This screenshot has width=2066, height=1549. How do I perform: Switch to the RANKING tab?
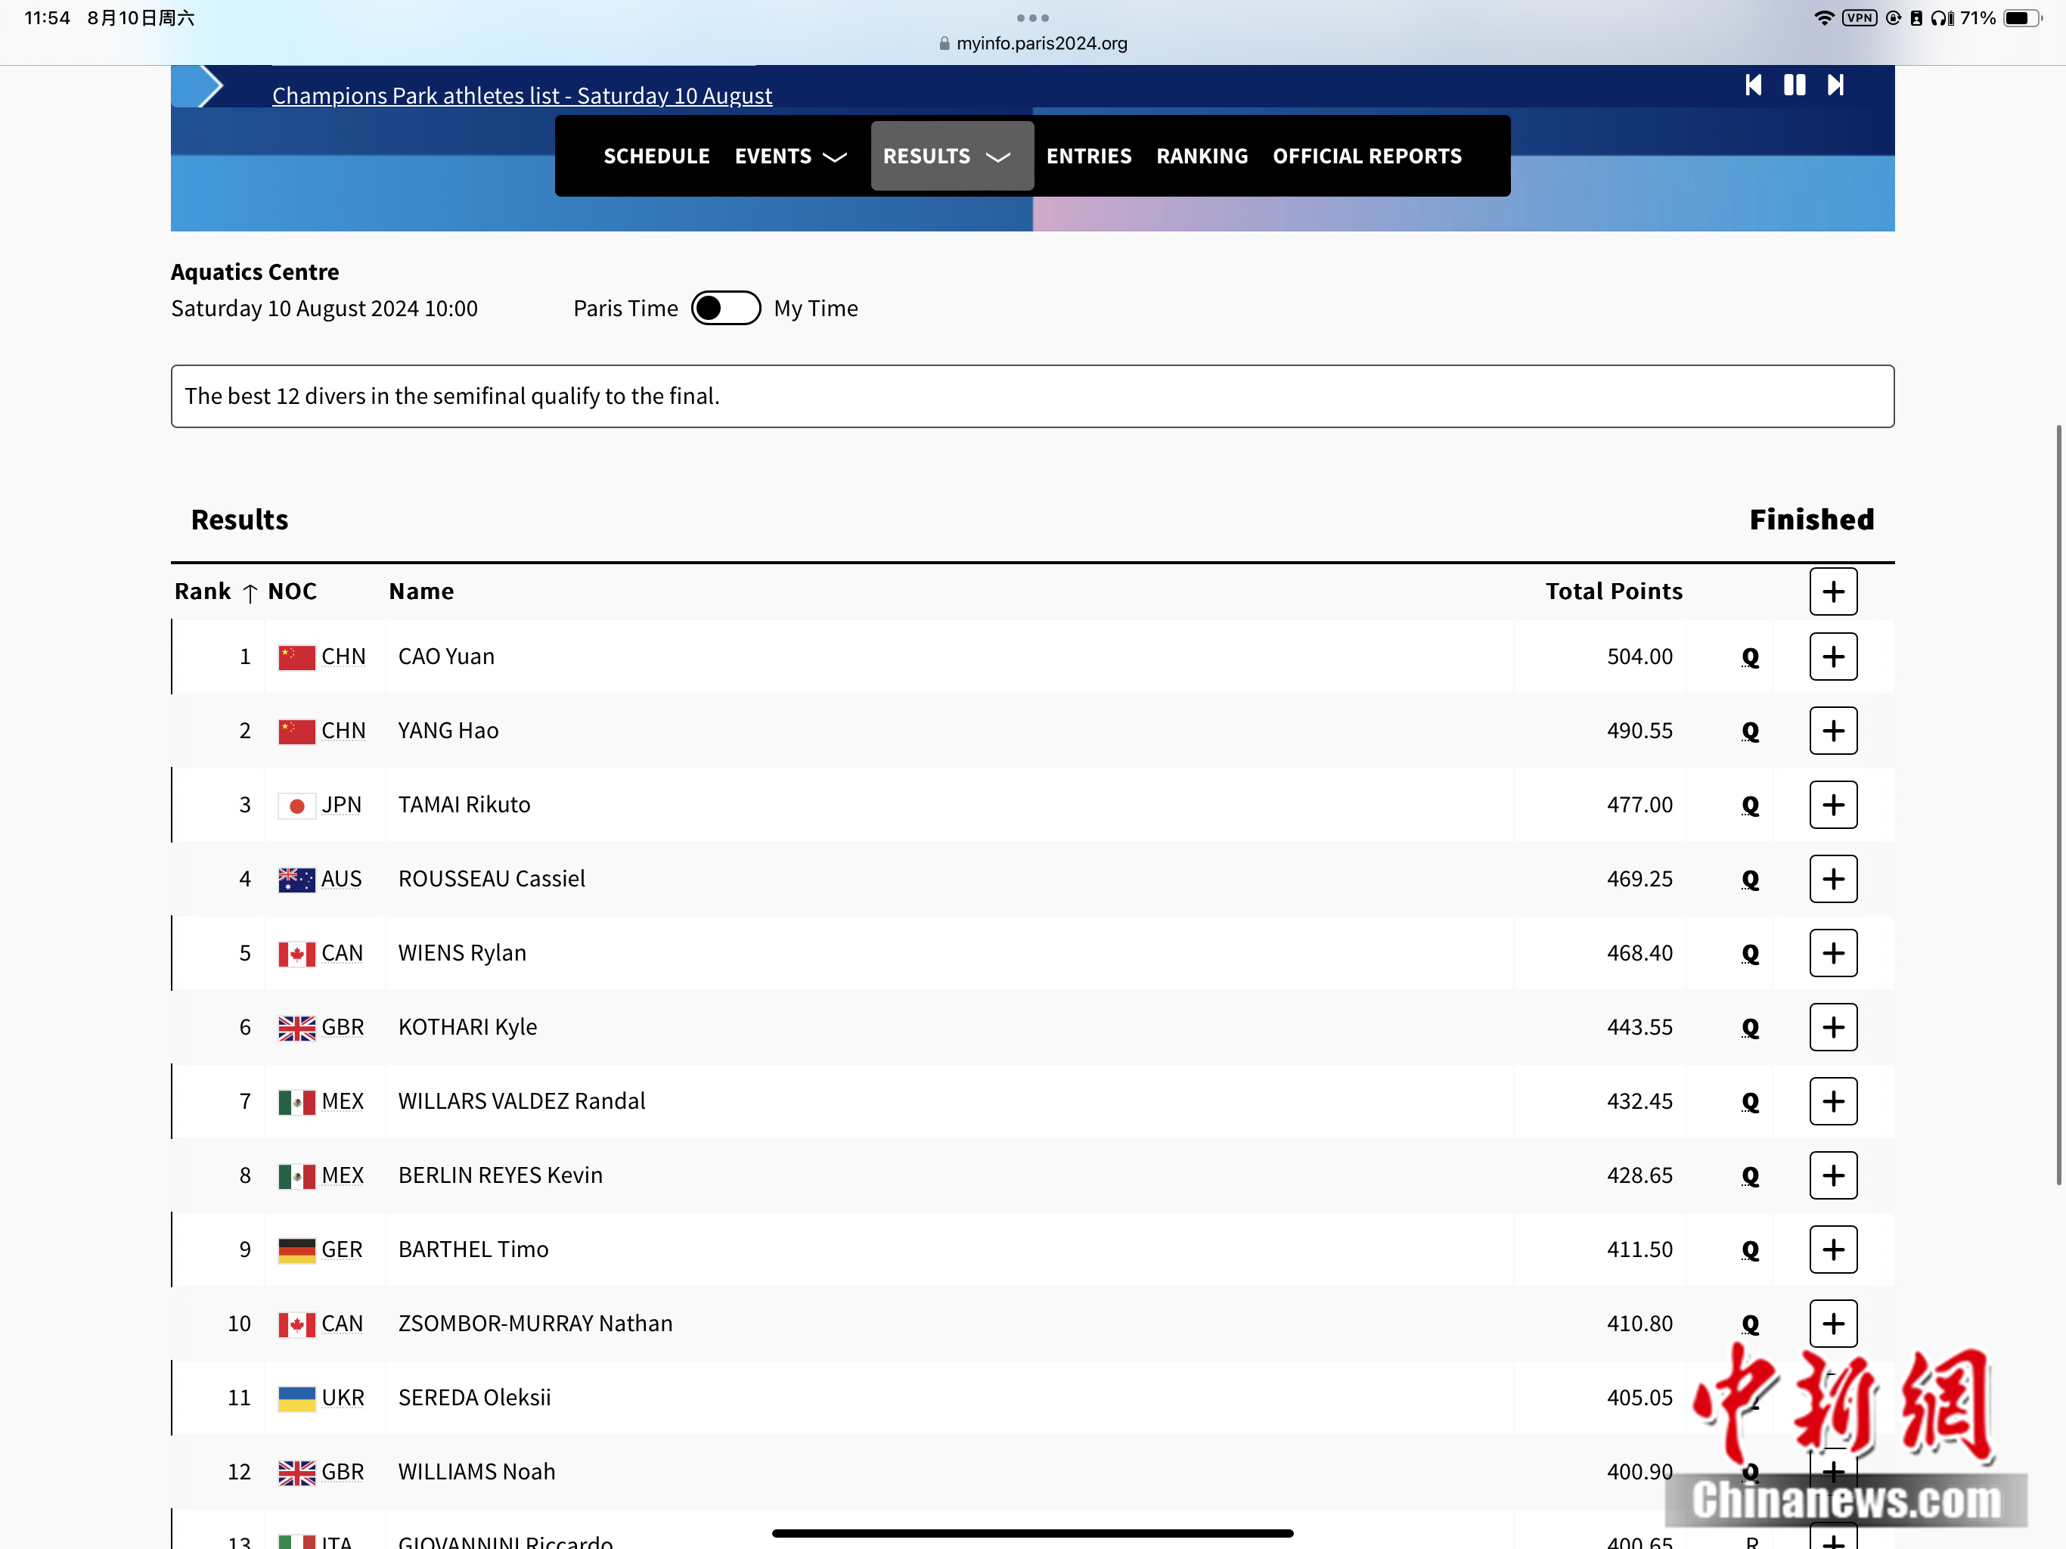1201,156
